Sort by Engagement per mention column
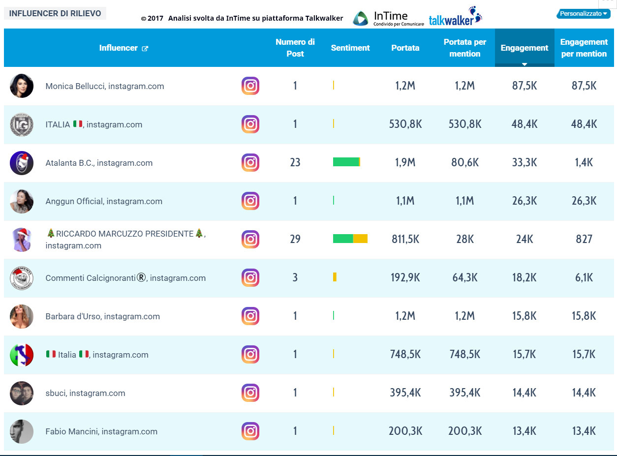This screenshot has width=617, height=456. click(584, 48)
